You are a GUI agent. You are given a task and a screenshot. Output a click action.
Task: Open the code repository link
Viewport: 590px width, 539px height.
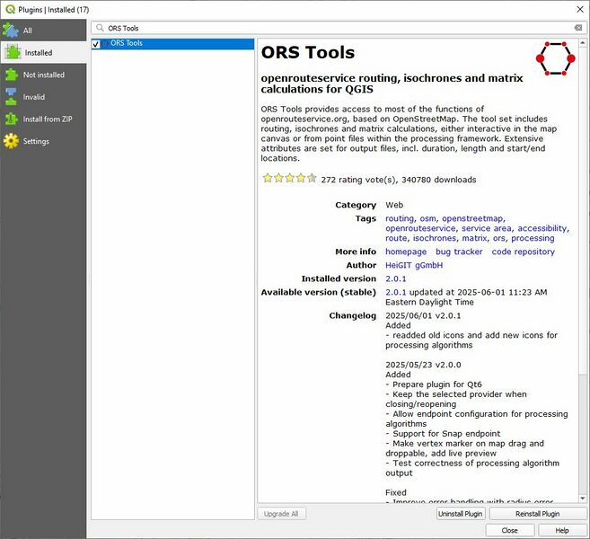tap(523, 252)
